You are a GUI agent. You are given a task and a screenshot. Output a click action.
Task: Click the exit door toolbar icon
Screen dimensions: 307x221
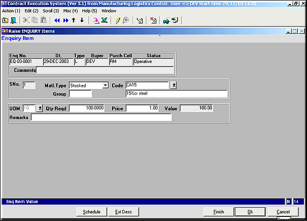[x=13, y=20]
